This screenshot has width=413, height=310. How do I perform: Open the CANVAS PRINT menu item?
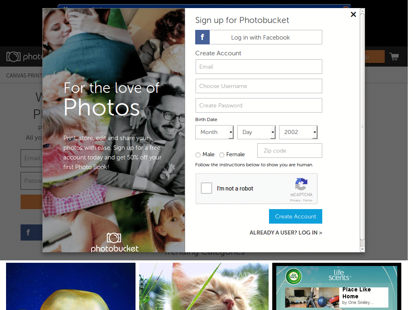tap(24, 75)
